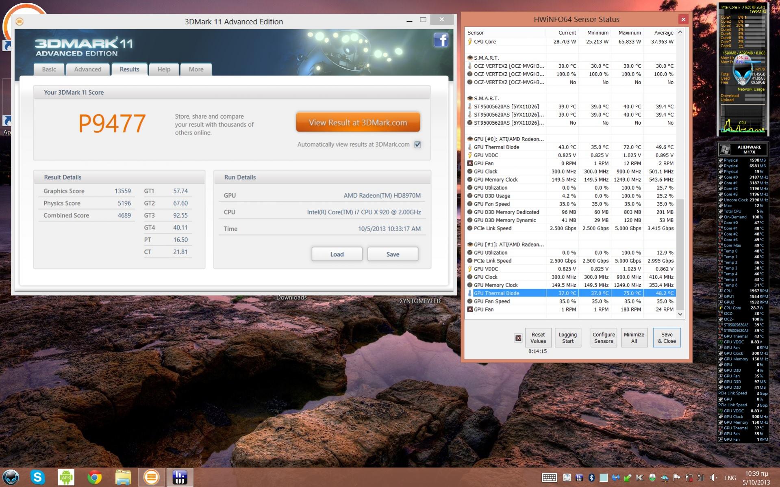The image size is (780, 487).
Task: Click Save & Close button
Action: click(667, 338)
